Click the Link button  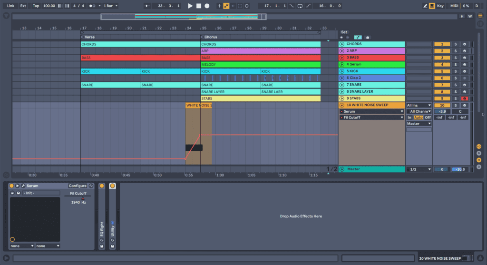coord(10,6)
